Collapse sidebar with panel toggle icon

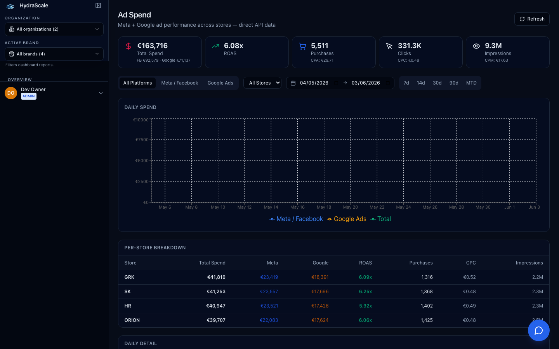point(98,5)
